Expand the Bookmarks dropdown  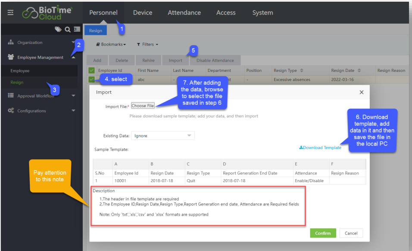tap(111, 44)
